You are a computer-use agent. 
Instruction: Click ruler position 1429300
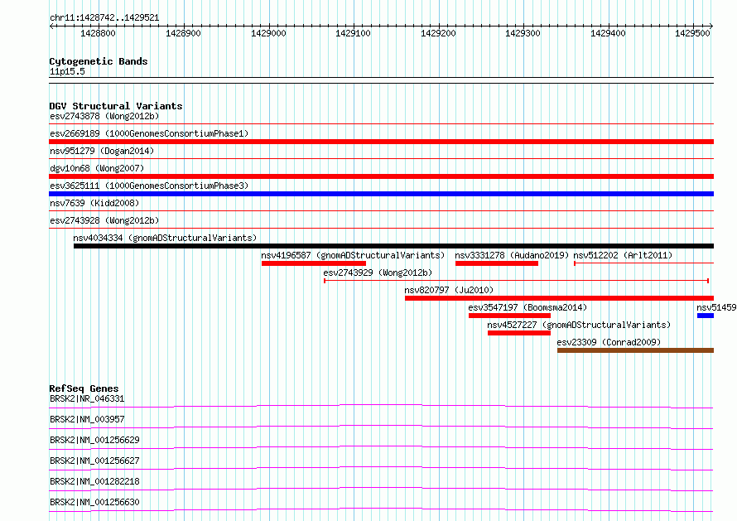[523, 33]
